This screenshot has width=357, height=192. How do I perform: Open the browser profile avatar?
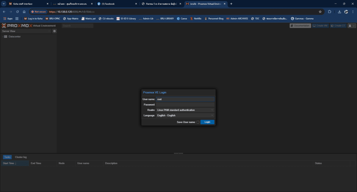[x=346, y=12]
